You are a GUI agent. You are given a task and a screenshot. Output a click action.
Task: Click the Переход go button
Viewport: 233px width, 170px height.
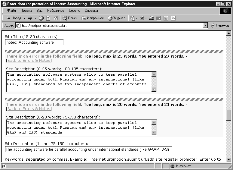pyautogui.click(x=220, y=26)
